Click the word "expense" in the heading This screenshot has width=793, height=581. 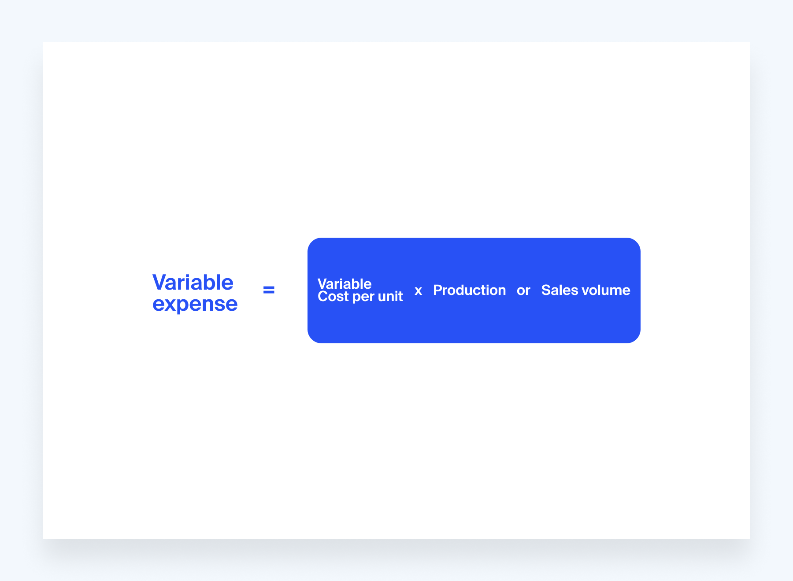(195, 304)
